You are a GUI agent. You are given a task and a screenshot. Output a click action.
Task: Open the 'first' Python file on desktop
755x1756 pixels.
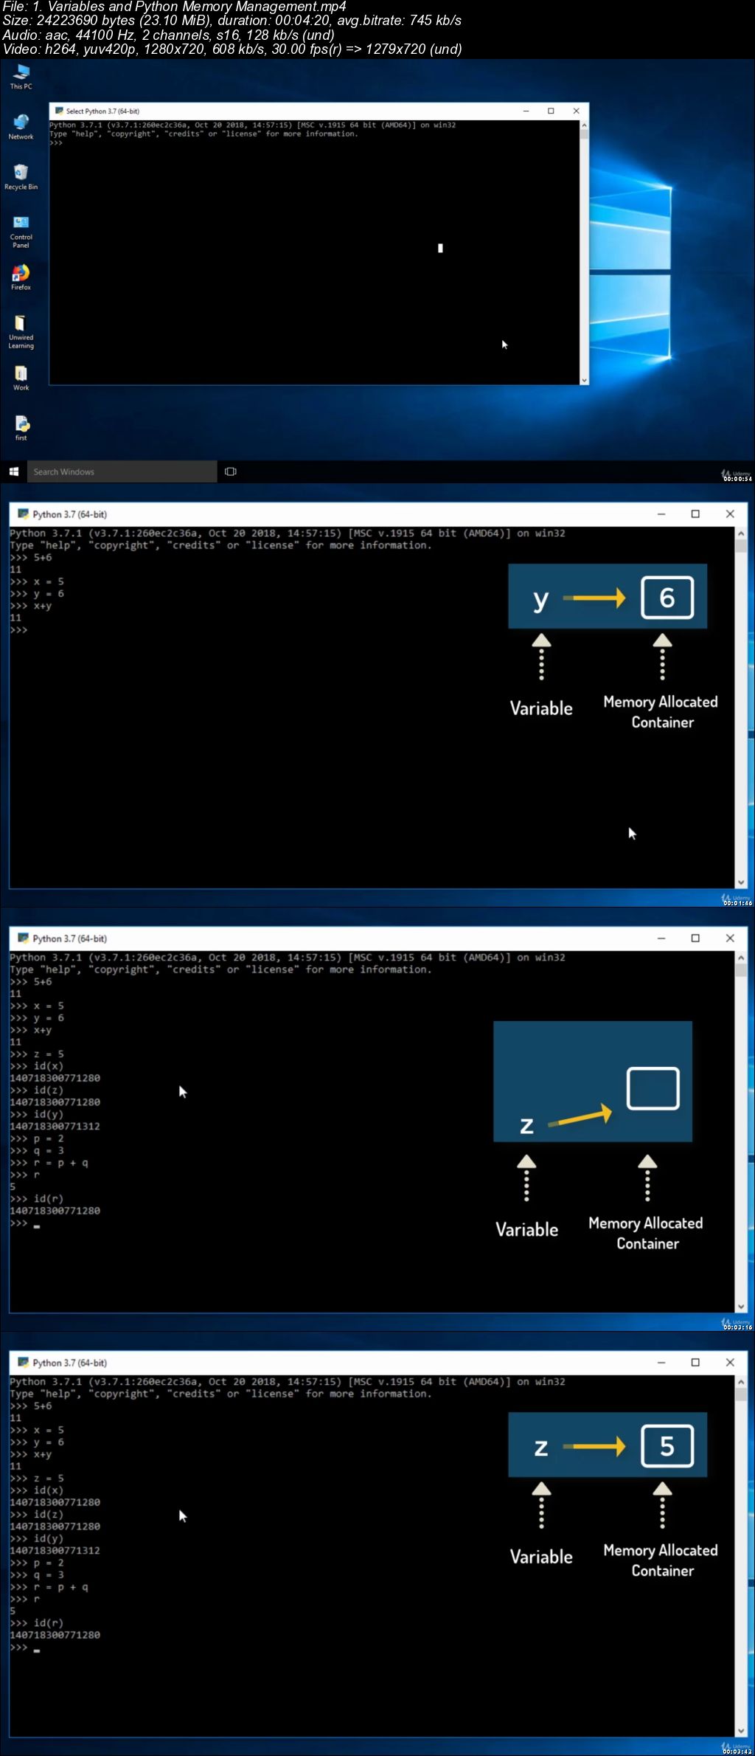pyautogui.click(x=21, y=428)
